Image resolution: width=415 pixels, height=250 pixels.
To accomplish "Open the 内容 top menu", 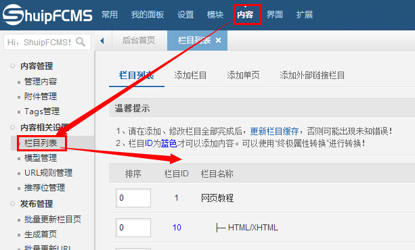I will click(x=245, y=15).
